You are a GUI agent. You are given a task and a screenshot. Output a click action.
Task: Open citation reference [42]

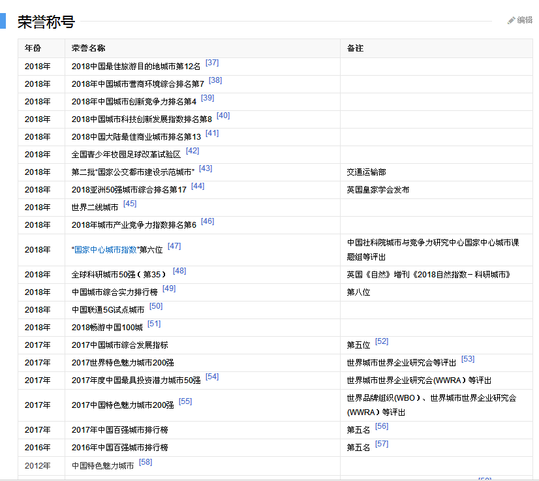coord(192,151)
